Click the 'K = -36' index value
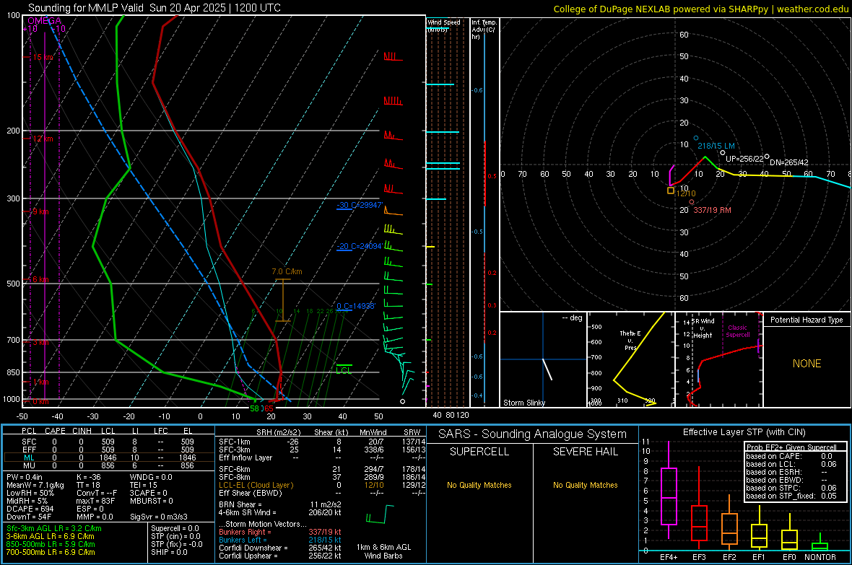Viewport: 852px width, 565px height. pyautogui.click(x=89, y=477)
